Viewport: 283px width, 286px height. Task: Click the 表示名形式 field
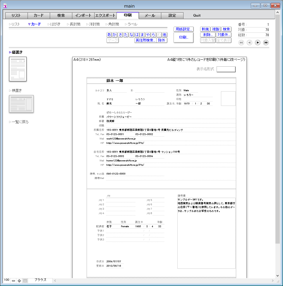pyautogui.click(x=226, y=69)
